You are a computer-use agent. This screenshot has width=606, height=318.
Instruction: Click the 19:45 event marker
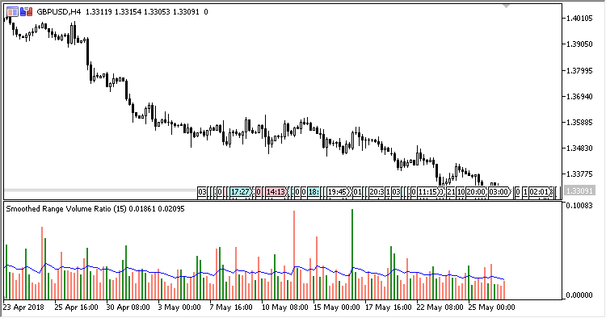(338, 192)
